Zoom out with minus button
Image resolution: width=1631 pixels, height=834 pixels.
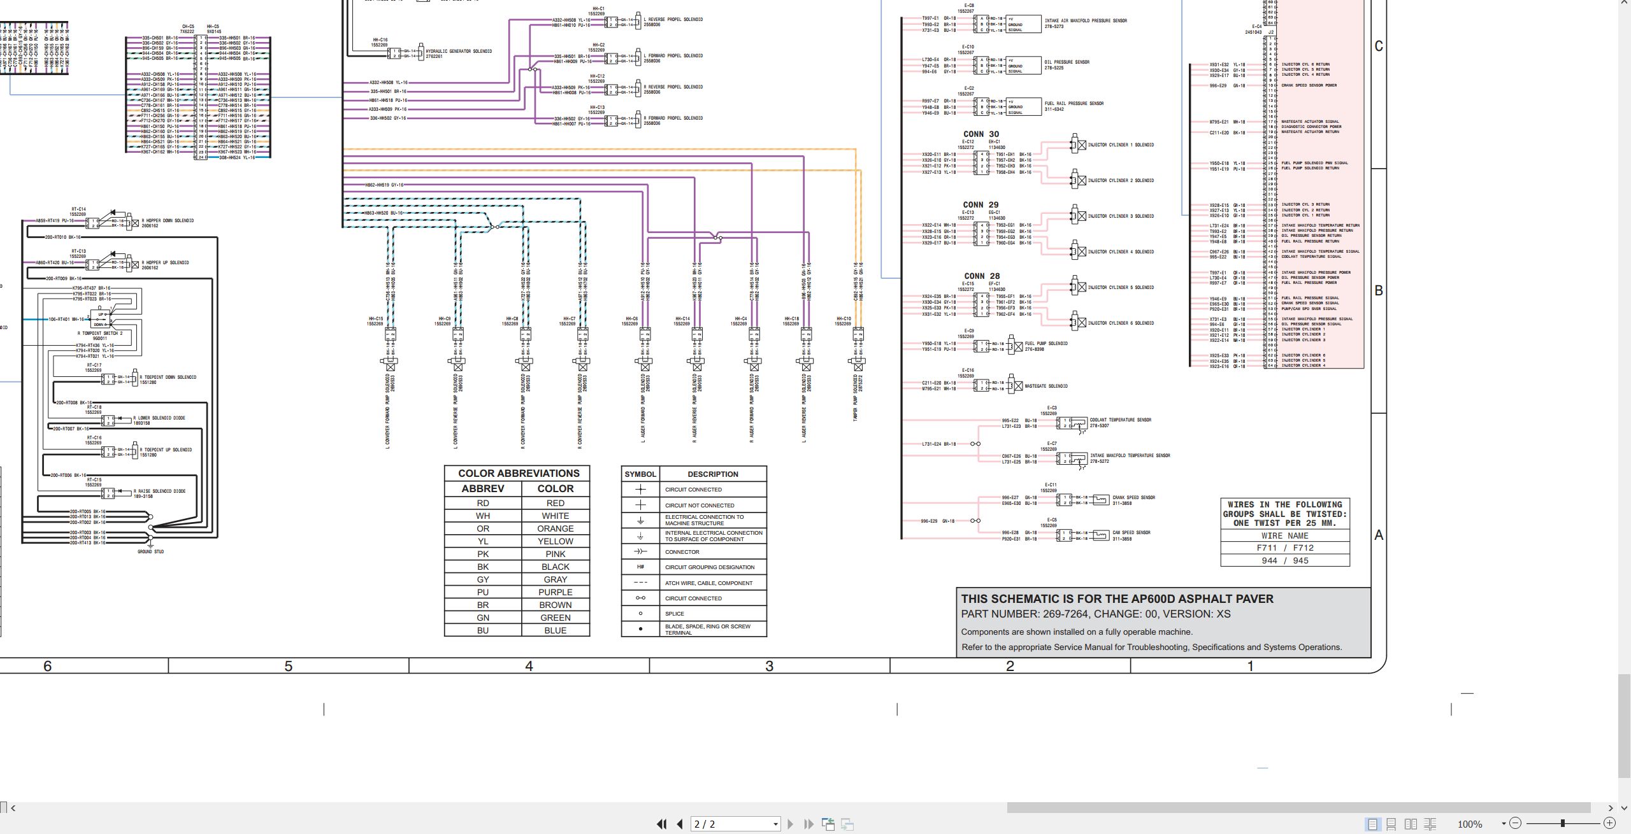click(1516, 823)
